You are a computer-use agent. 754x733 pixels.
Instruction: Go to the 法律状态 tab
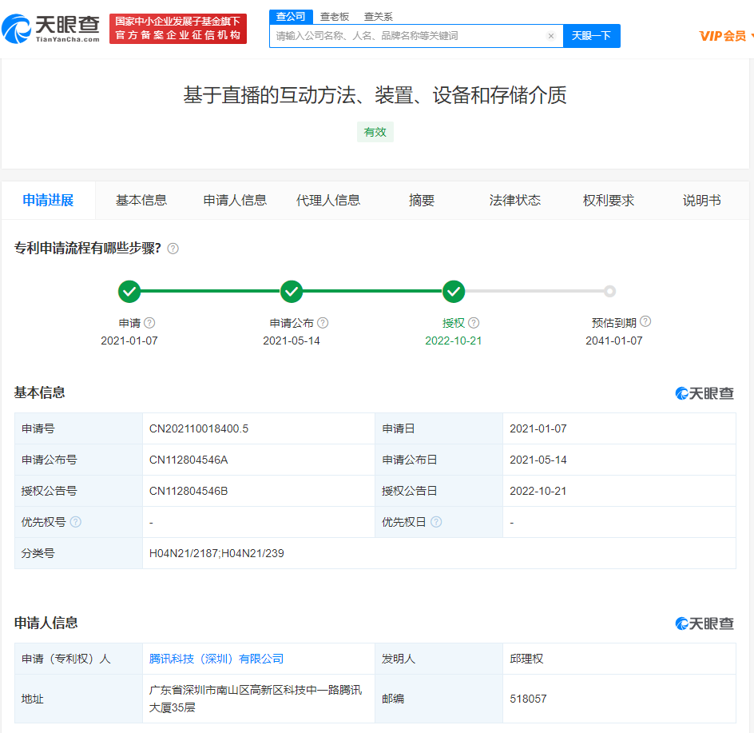(515, 200)
